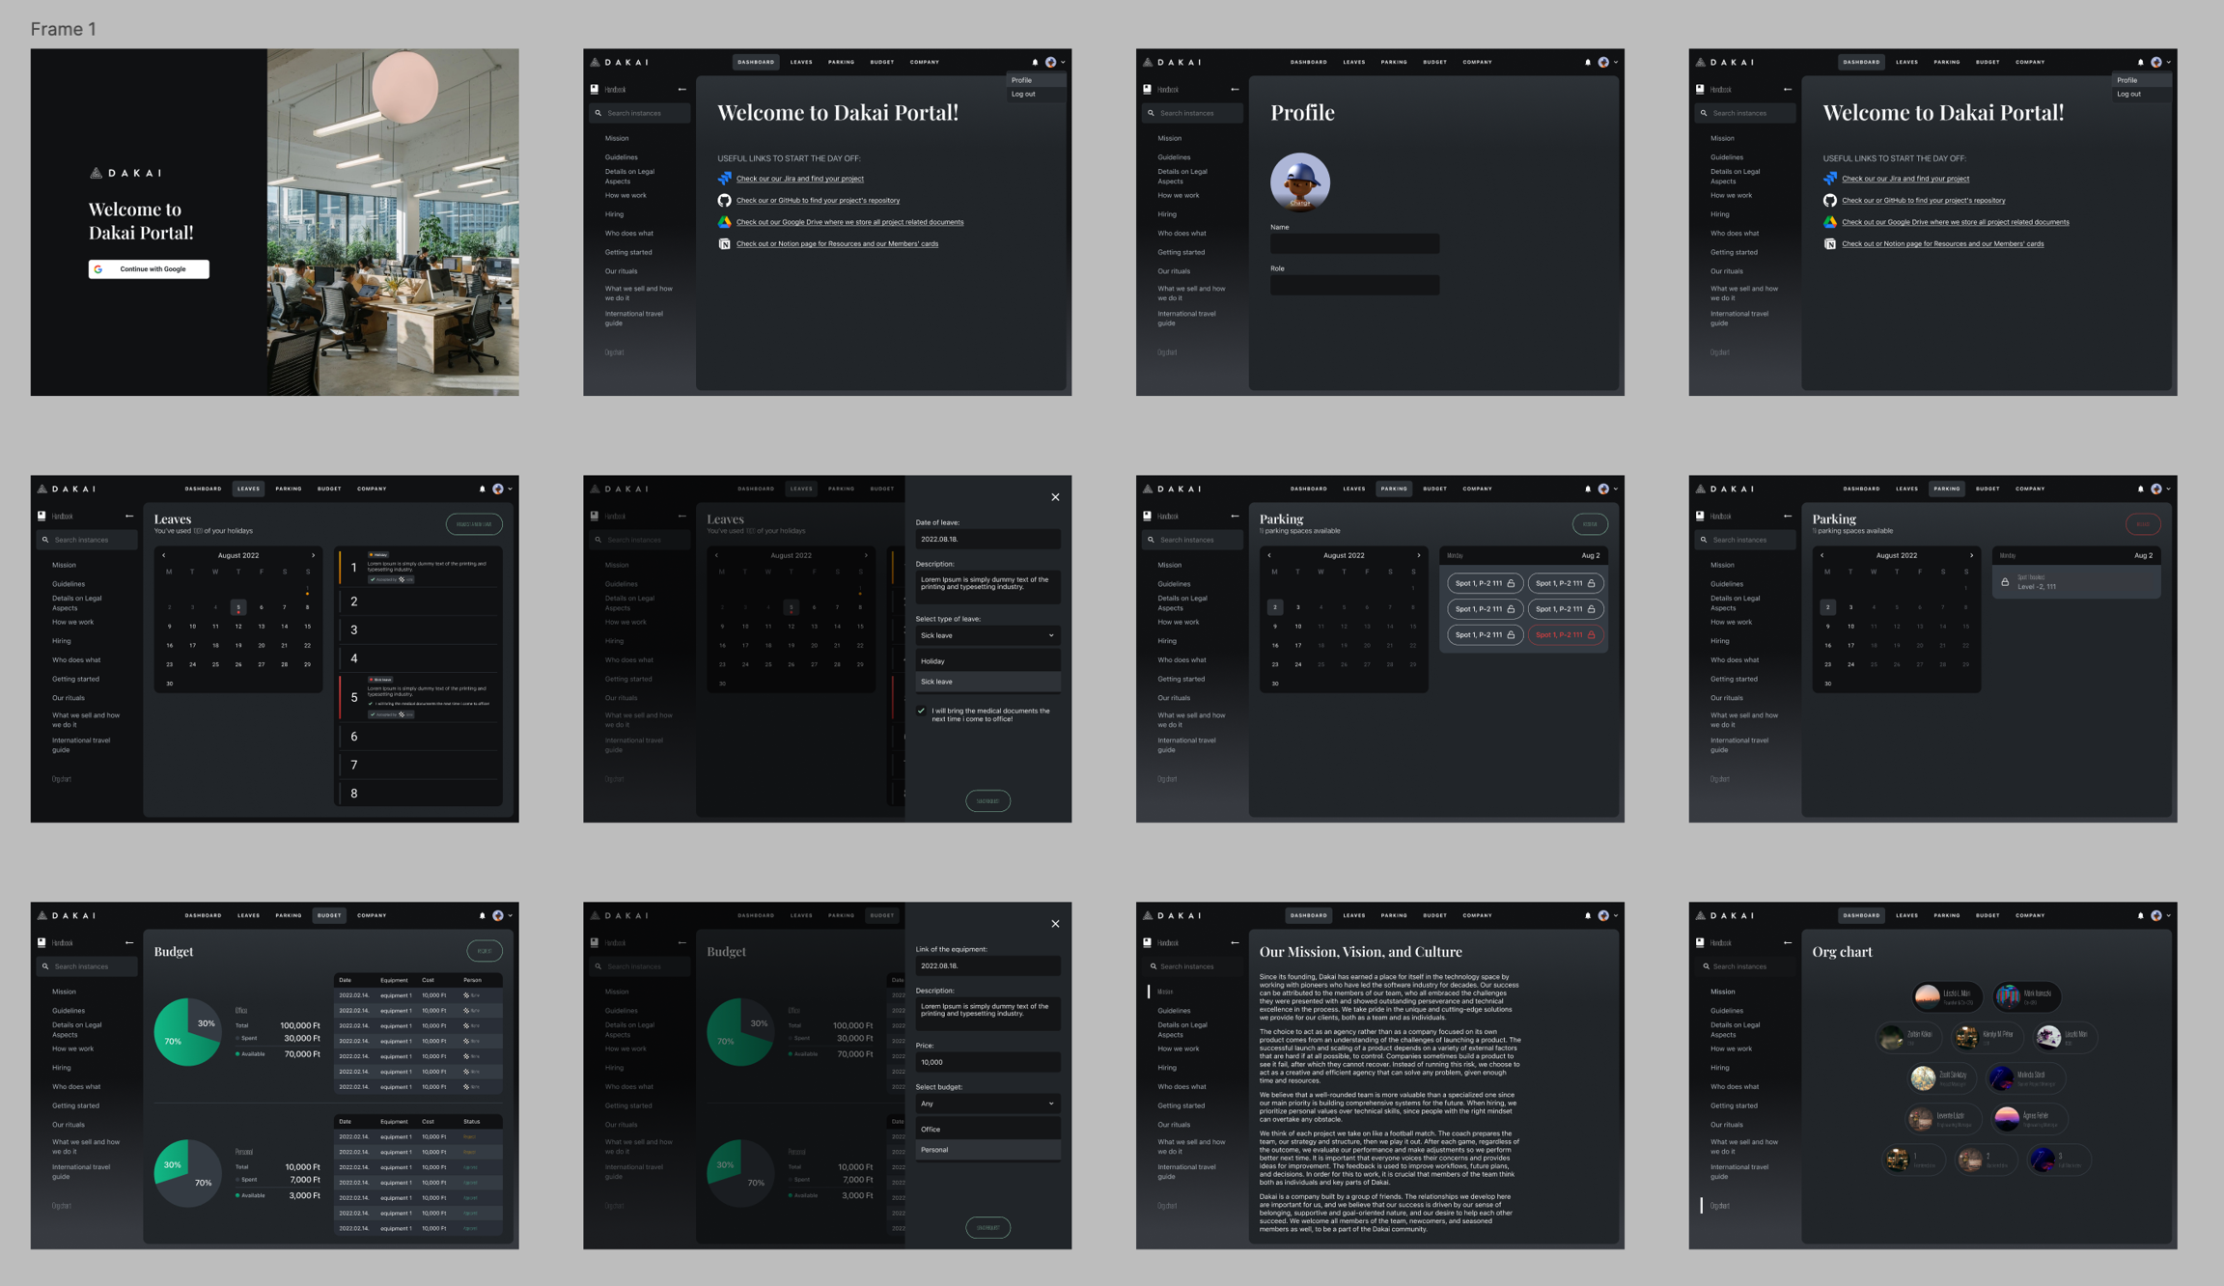This screenshot has width=2224, height=1286.
Task: Click the search magnifier on the Mission screen
Action: point(1153,966)
